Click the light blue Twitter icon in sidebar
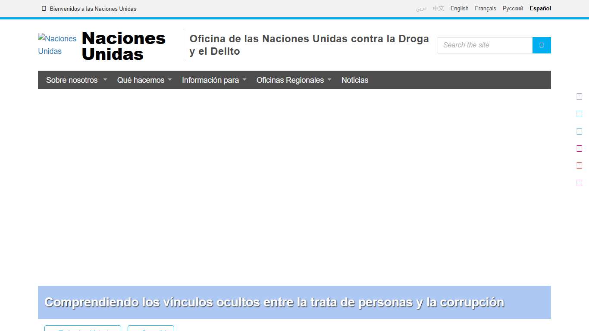The width and height of the screenshot is (589, 331). 580,114
